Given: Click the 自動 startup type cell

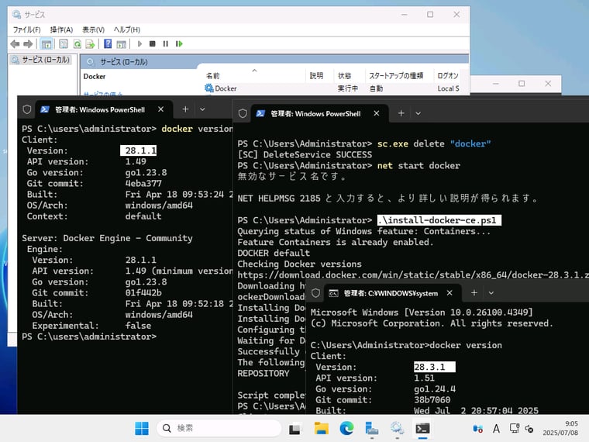Looking at the screenshot, I should pyautogui.click(x=377, y=88).
